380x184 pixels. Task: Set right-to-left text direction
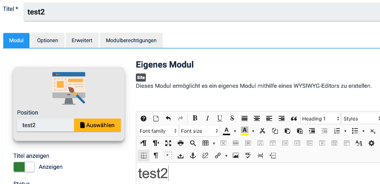tap(156, 143)
